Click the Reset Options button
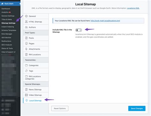 click(60, 108)
